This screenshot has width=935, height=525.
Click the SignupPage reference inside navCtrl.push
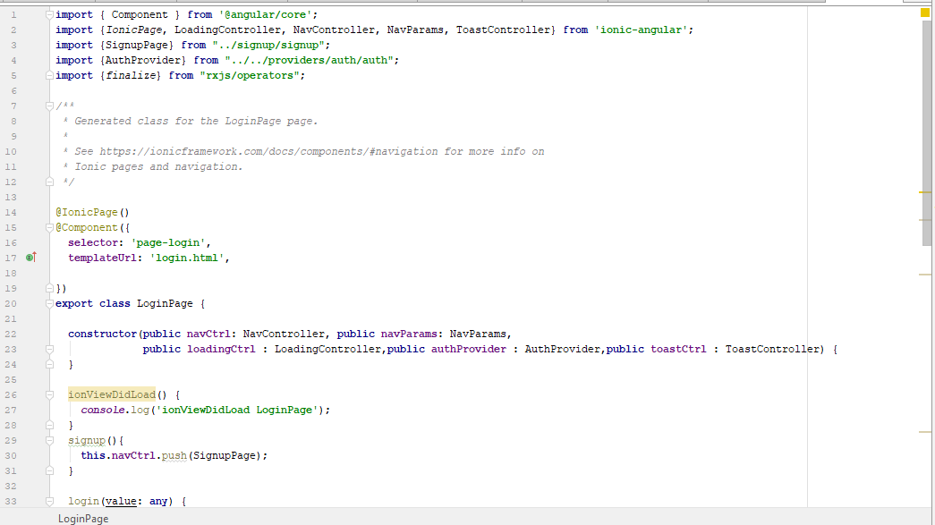pyautogui.click(x=225, y=454)
